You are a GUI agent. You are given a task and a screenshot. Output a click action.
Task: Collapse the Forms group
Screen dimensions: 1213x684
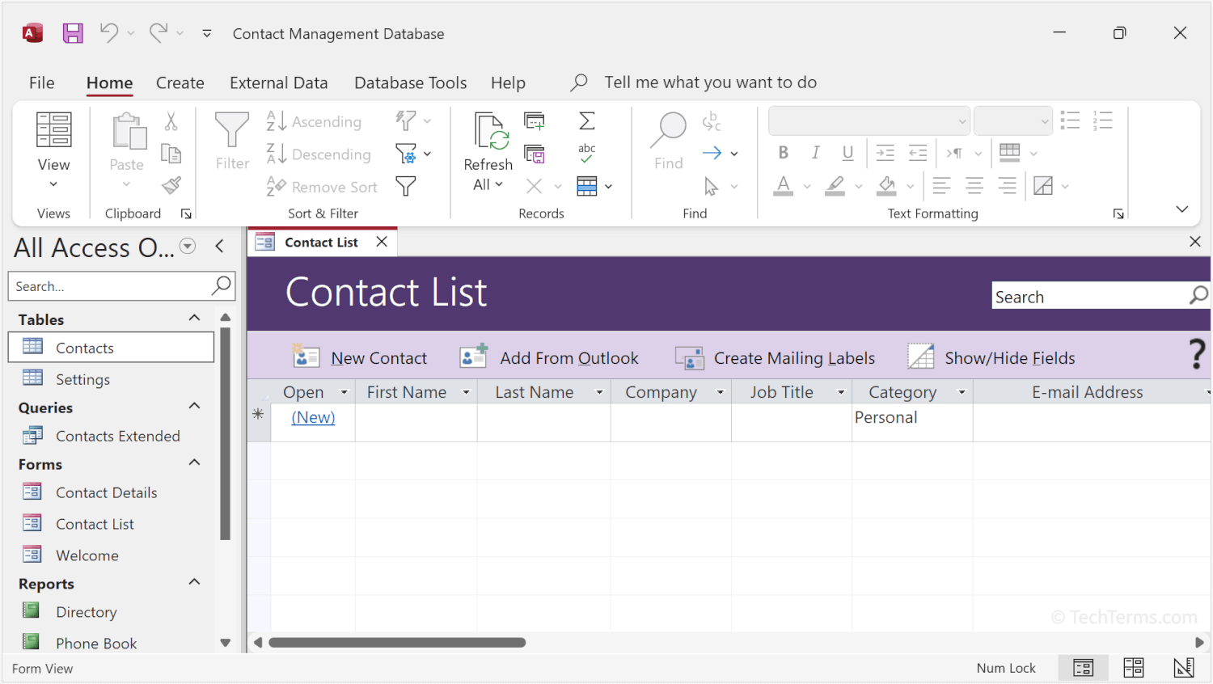pos(194,462)
